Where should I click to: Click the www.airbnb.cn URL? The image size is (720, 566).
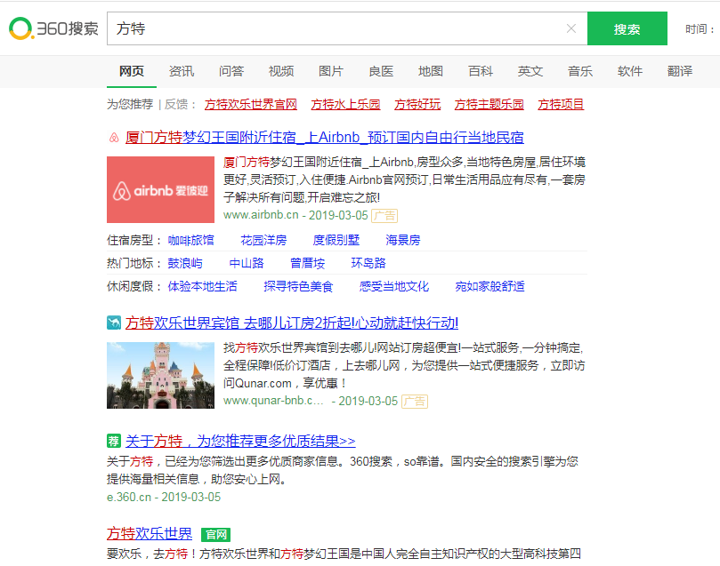tap(261, 215)
